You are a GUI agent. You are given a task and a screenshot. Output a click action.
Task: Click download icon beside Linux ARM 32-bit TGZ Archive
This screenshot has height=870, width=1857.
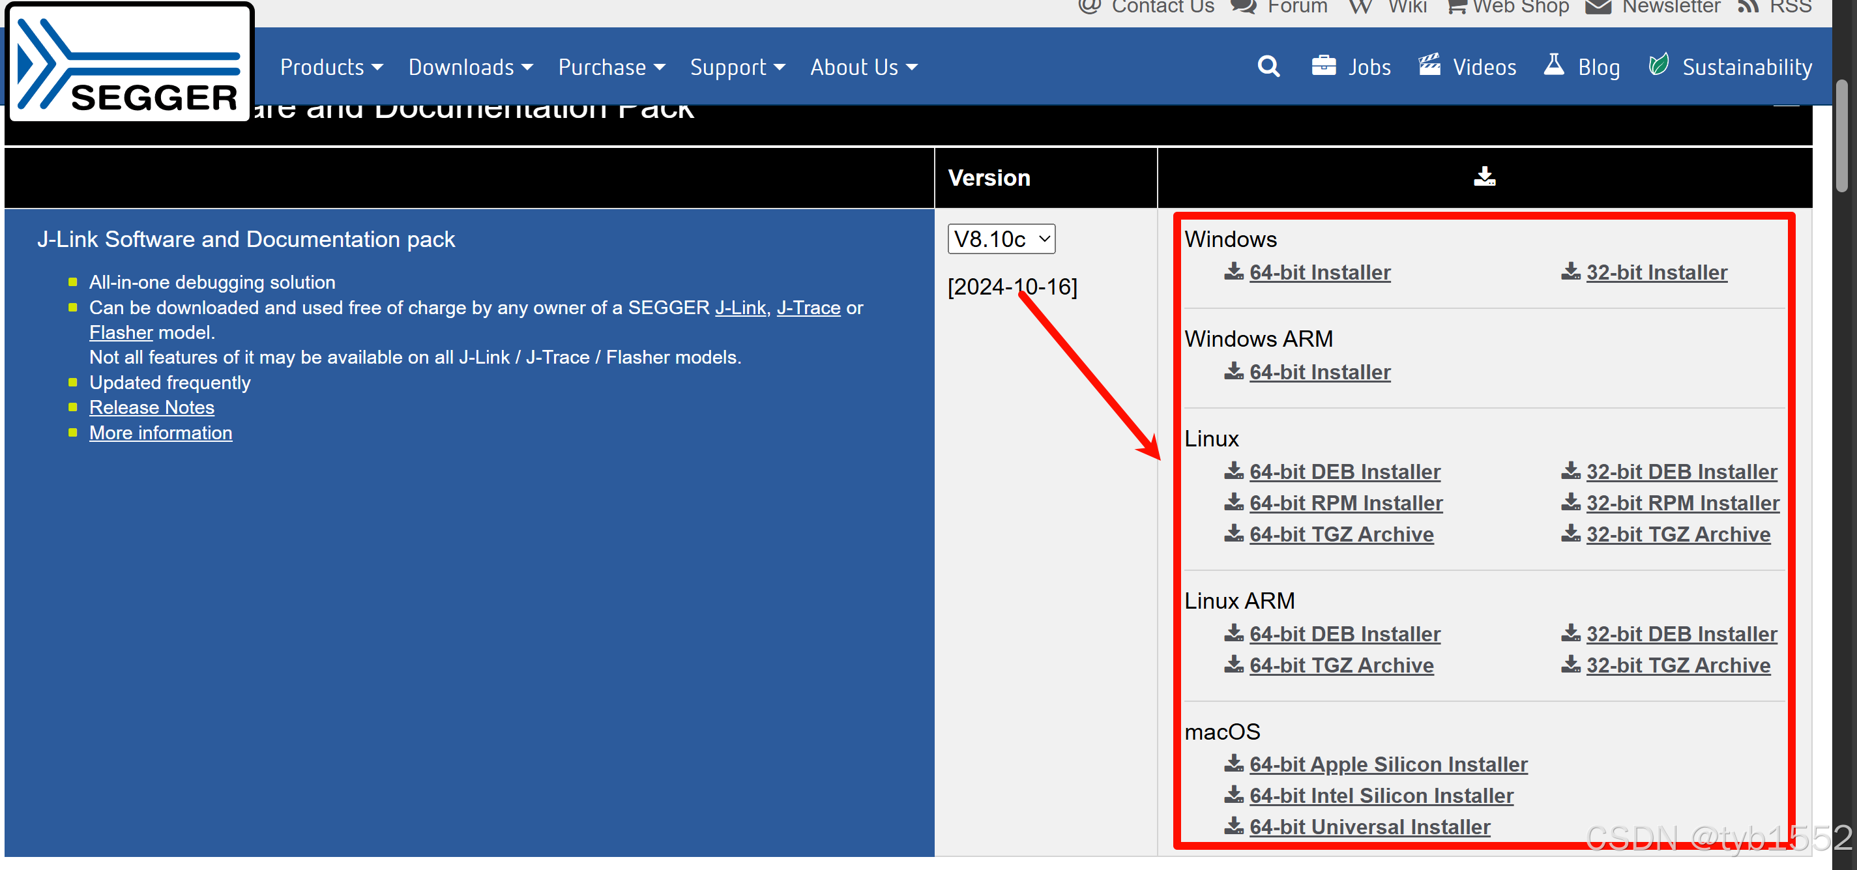[x=1570, y=665]
